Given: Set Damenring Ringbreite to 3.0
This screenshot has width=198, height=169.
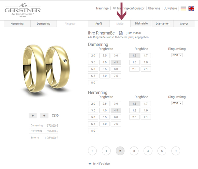Looking at the screenshot, I should [x=116, y=55].
